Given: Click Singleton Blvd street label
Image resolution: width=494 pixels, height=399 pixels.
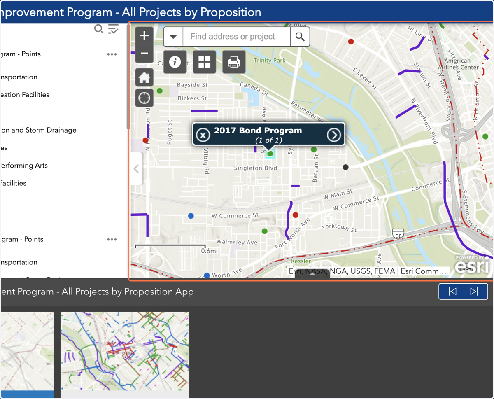Looking at the screenshot, I should [256, 168].
